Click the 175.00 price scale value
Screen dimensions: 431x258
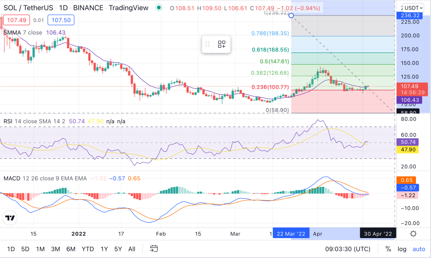pyautogui.click(x=410, y=49)
